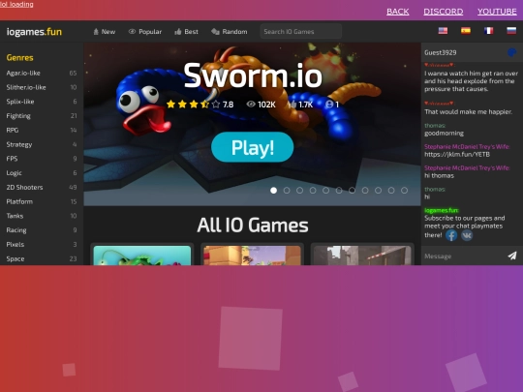Select the French flag icon
Screen dimensions: 523x392
coord(489,31)
